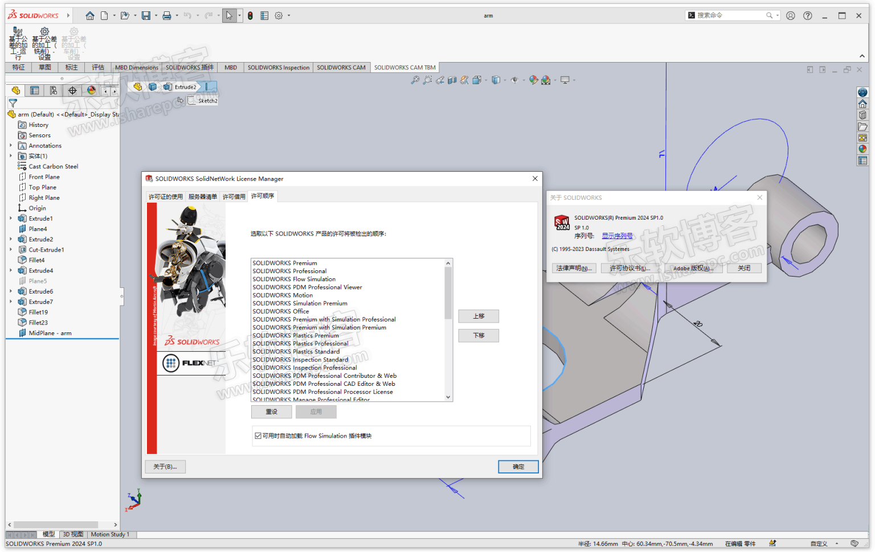Open the DisplayManager tab icon
This screenshot has height=552, width=875.
(91, 90)
